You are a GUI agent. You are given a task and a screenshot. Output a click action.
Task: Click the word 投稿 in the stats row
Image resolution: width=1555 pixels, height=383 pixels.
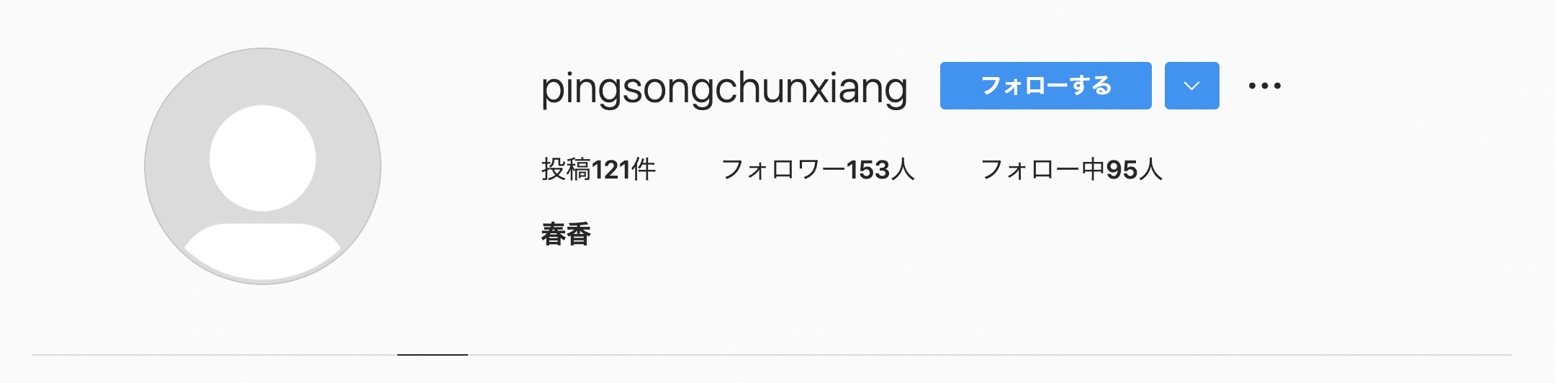click(x=567, y=170)
